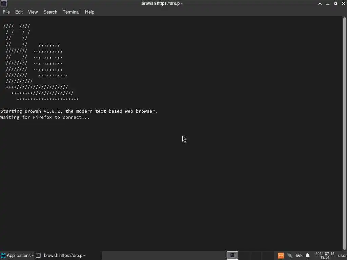Click the terminal icon in title bar
The image size is (347, 260).
click(3, 3)
